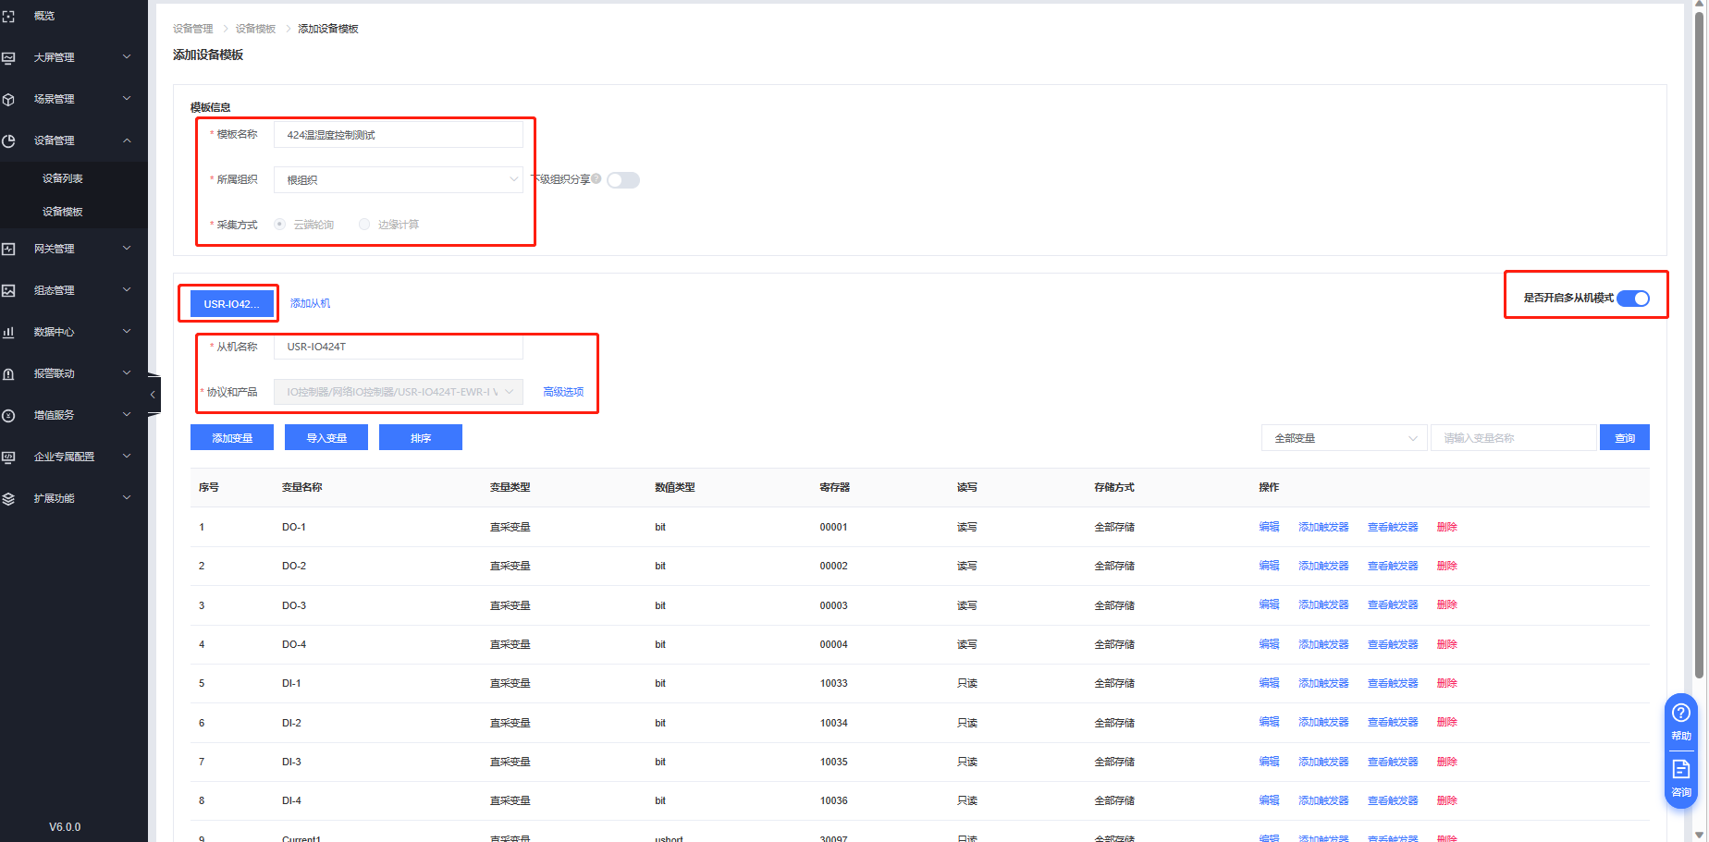Expand the 扩展功能 sidebar menu
This screenshot has height=842, width=1709.
point(74,498)
